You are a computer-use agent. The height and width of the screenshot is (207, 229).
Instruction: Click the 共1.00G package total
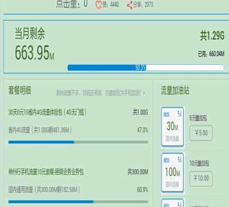[x=140, y=112]
